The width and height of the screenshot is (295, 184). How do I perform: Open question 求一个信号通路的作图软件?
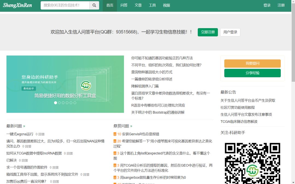[27, 167]
